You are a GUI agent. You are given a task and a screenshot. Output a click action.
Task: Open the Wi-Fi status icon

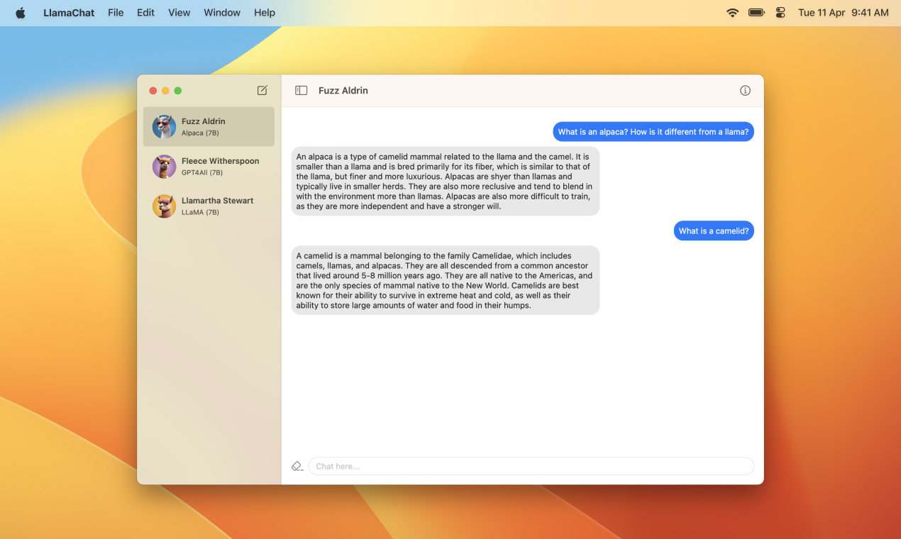[732, 13]
